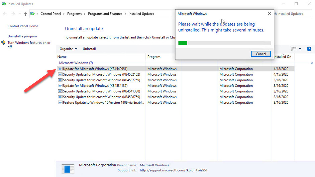Click the icon of Update KB4534132
The image size is (315, 177).
click(x=60, y=85)
